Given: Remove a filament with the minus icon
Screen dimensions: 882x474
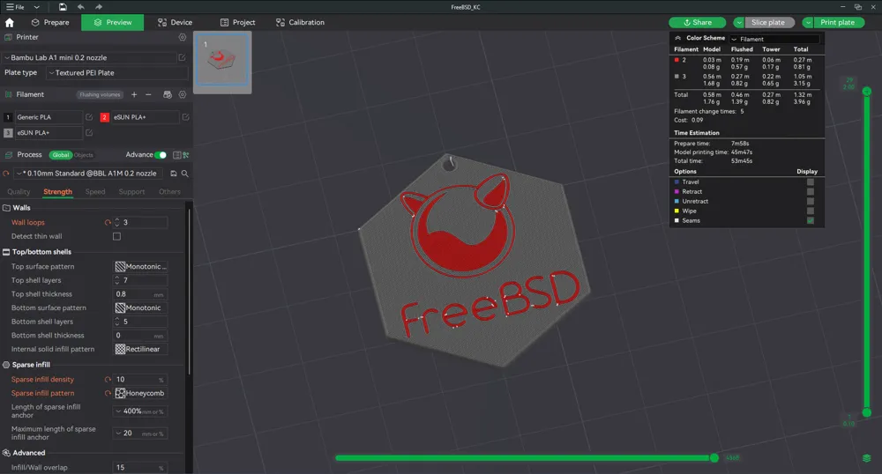Looking at the screenshot, I should tap(148, 94).
